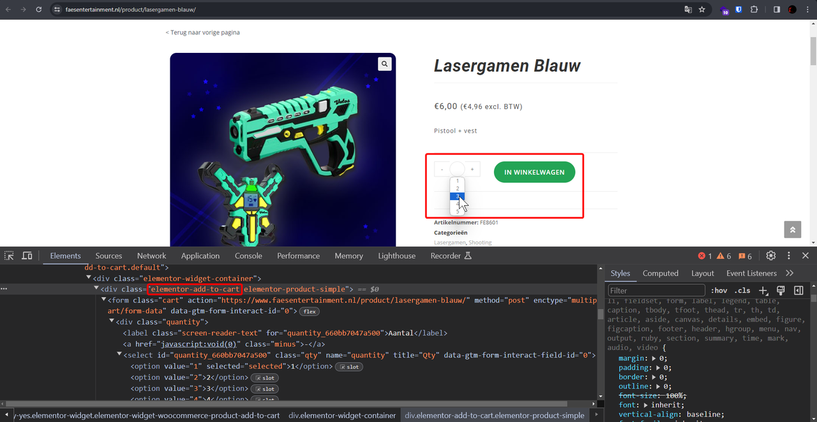The height and width of the screenshot is (422, 817).
Task: Zoom product image with magnifier icon
Action: [384, 64]
